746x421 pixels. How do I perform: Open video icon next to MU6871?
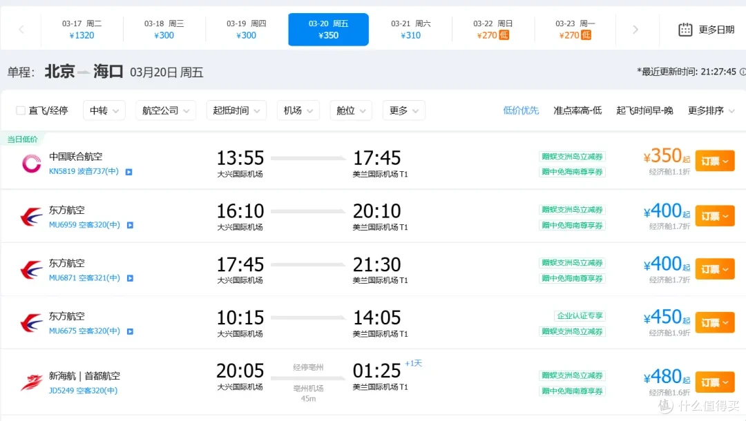coord(130,278)
